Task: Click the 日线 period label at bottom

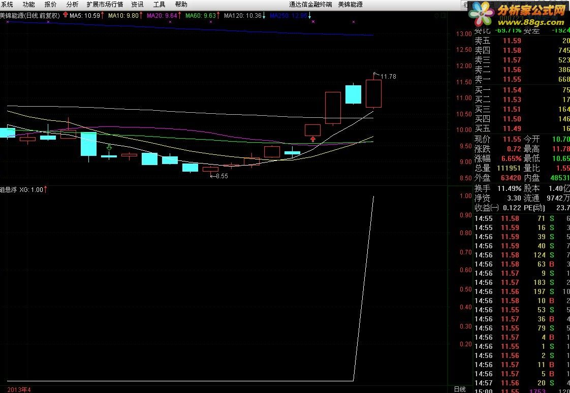Action: point(460,389)
